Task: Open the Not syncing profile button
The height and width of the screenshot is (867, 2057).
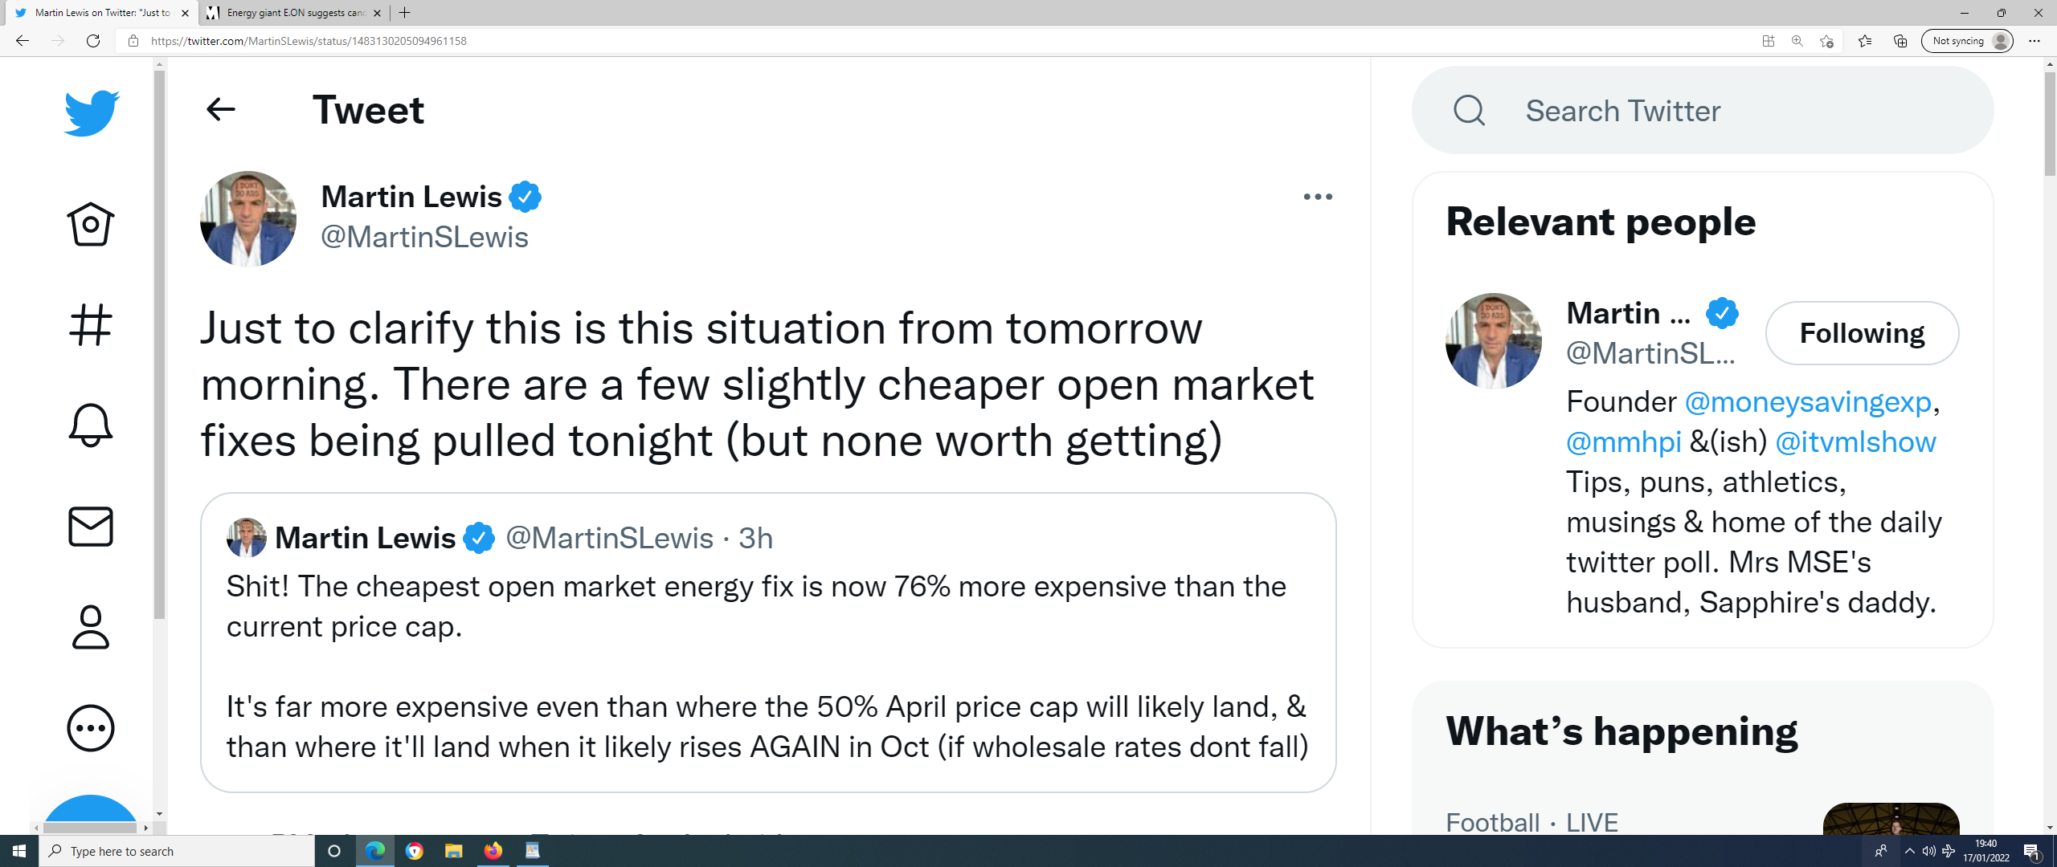Action: tap(1966, 41)
